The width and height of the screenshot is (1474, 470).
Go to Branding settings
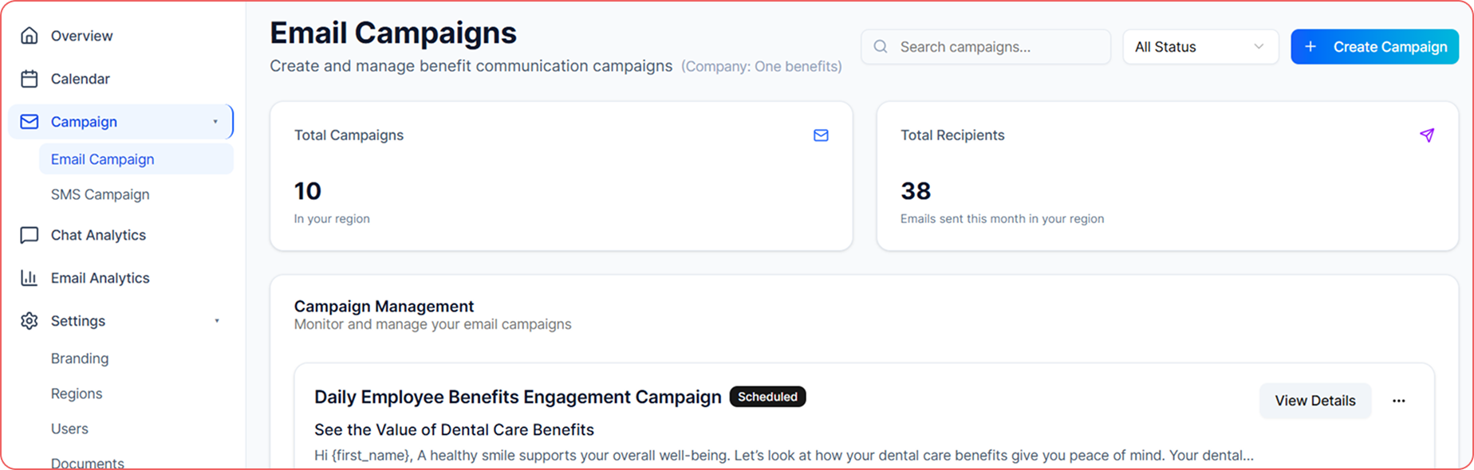click(80, 358)
